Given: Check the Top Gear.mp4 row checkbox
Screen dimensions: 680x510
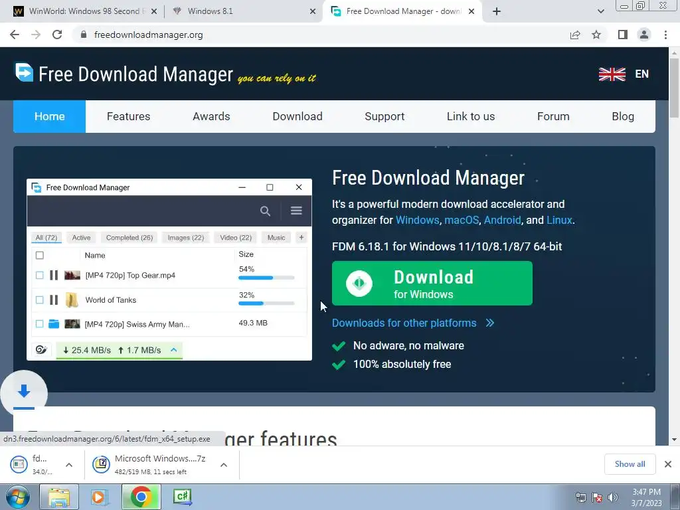Looking at the screenshot, I should coord(39,275).
